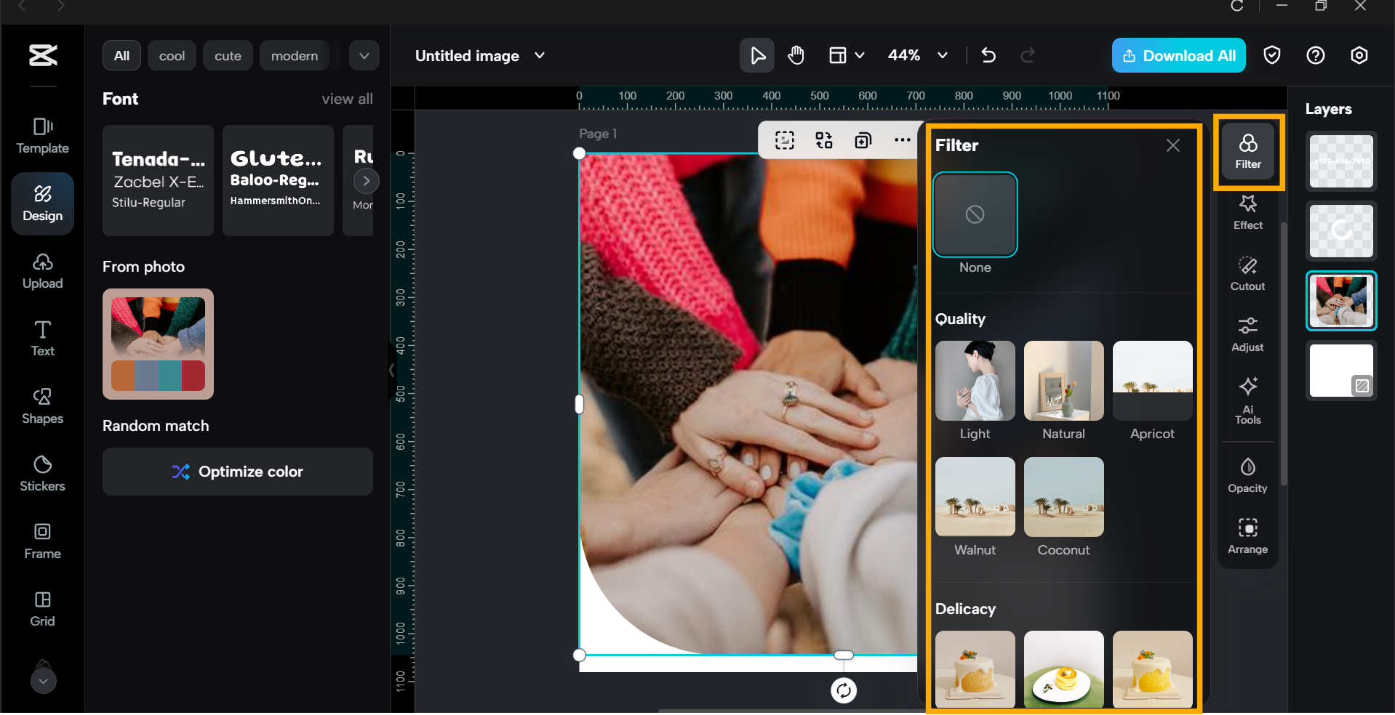The height and width of the screenshot is (715, 1395).
Task: Apply the Light quality filter
Action: [975, 381]
